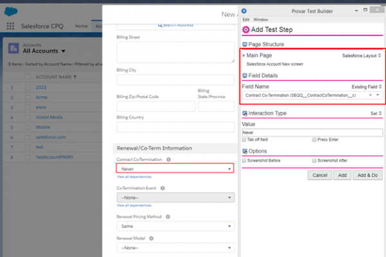The width and height of the screenshot is (386, 257).
Task: Open the Mobile account link
Action: (42, 127)
